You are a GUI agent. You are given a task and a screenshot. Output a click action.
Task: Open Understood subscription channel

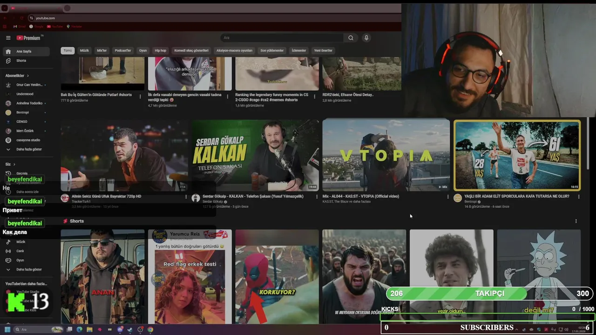click(27, 94)
